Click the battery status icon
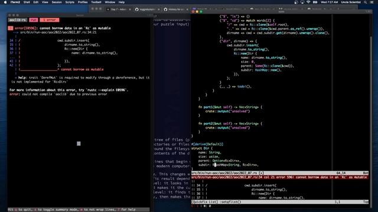 [x=315, y=2]
